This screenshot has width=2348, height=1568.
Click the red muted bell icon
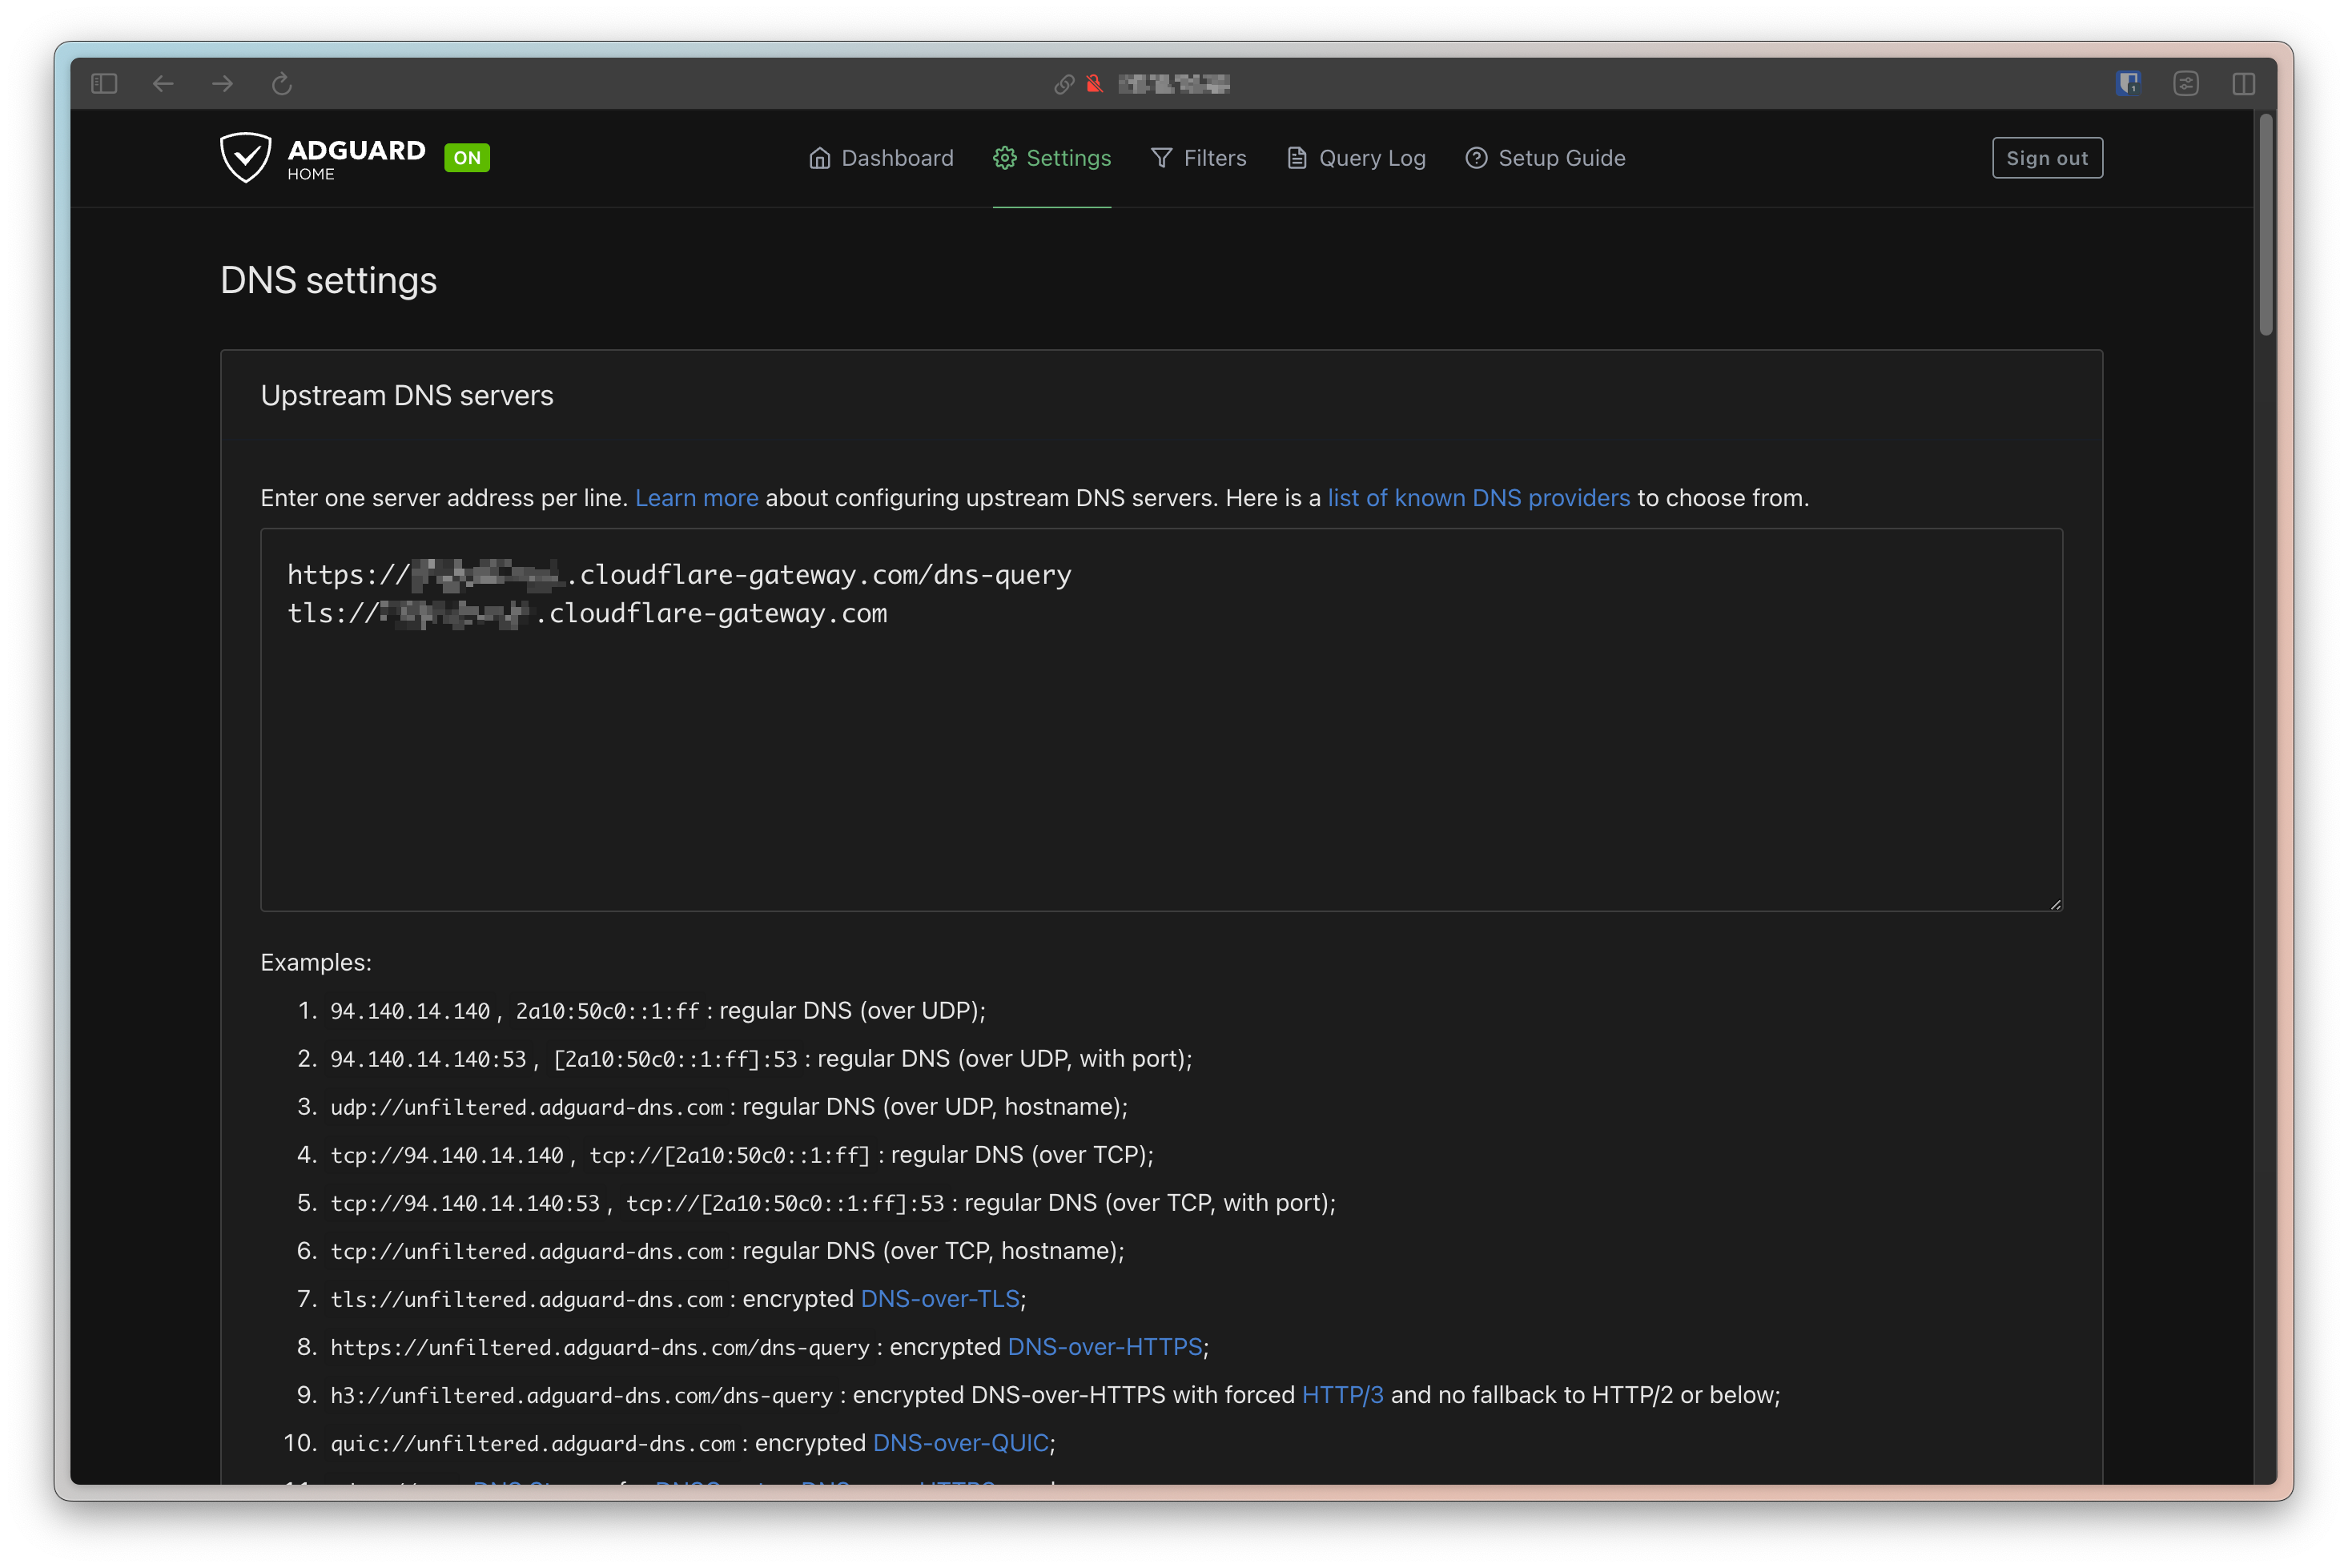pos(1095,84)
